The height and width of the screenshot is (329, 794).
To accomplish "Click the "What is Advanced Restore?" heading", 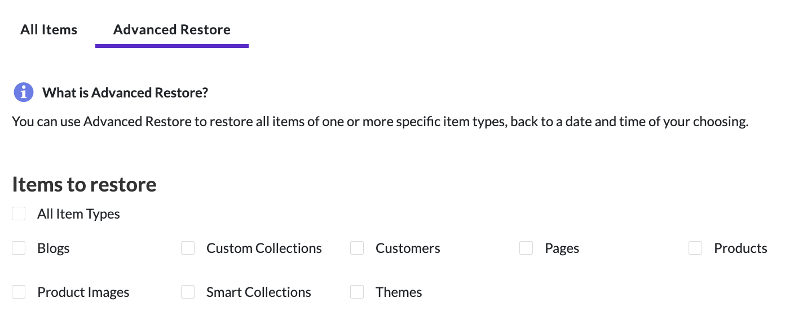I will (x=125, y=92).
